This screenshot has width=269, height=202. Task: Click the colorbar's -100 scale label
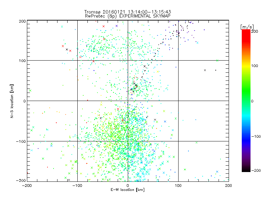[x=256, y=136]
